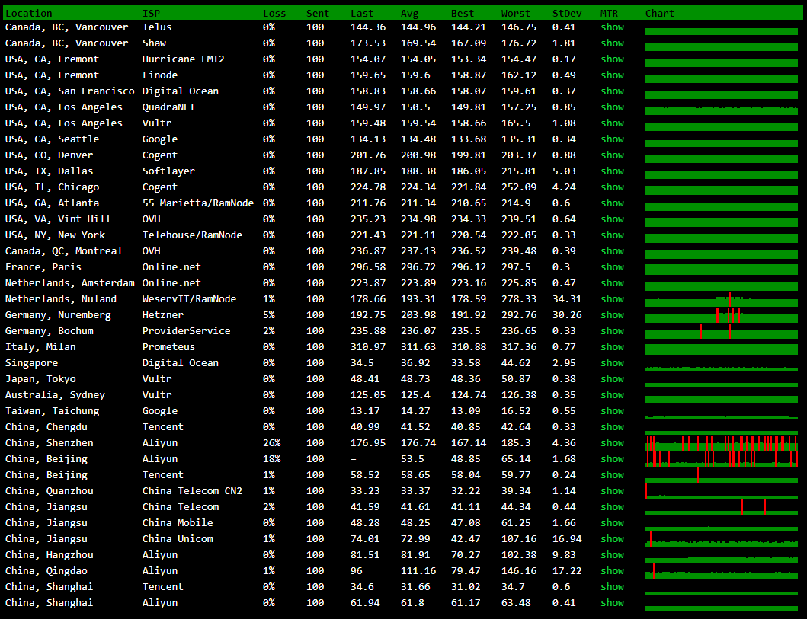Open MTR show link for Shenzhen Aliyun
The height and width of the screenshot is (619, 807).
(612, 443)
